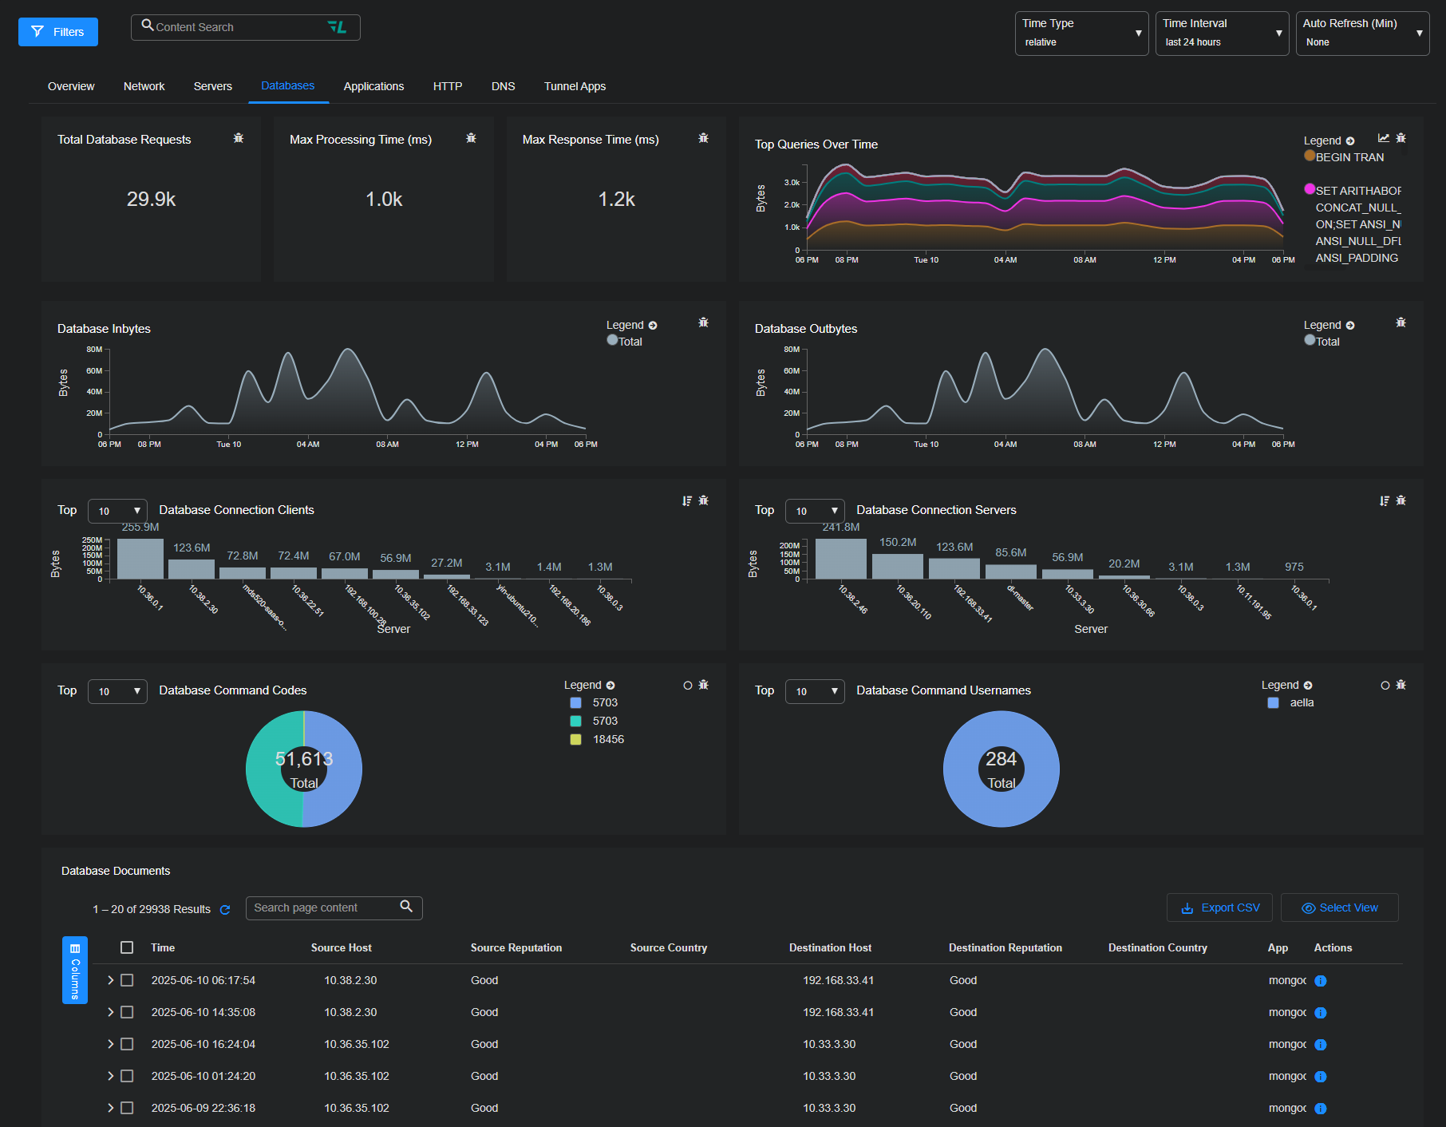
Task: Check the select-all checkbox in table header
Action: coord(127,947)
